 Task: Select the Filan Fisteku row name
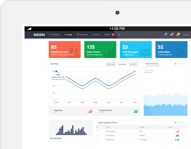click(110, 136)
